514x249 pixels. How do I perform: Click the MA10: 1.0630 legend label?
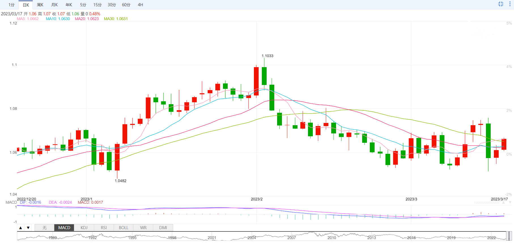click(58, 19)
